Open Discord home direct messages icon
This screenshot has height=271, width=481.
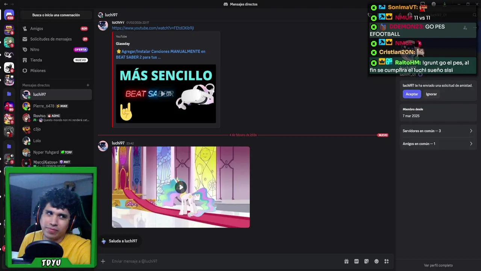(x=9, y=15)
